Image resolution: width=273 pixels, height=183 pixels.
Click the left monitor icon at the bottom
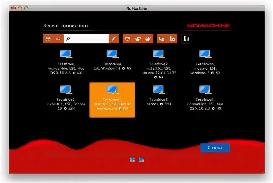click(132, 159)
